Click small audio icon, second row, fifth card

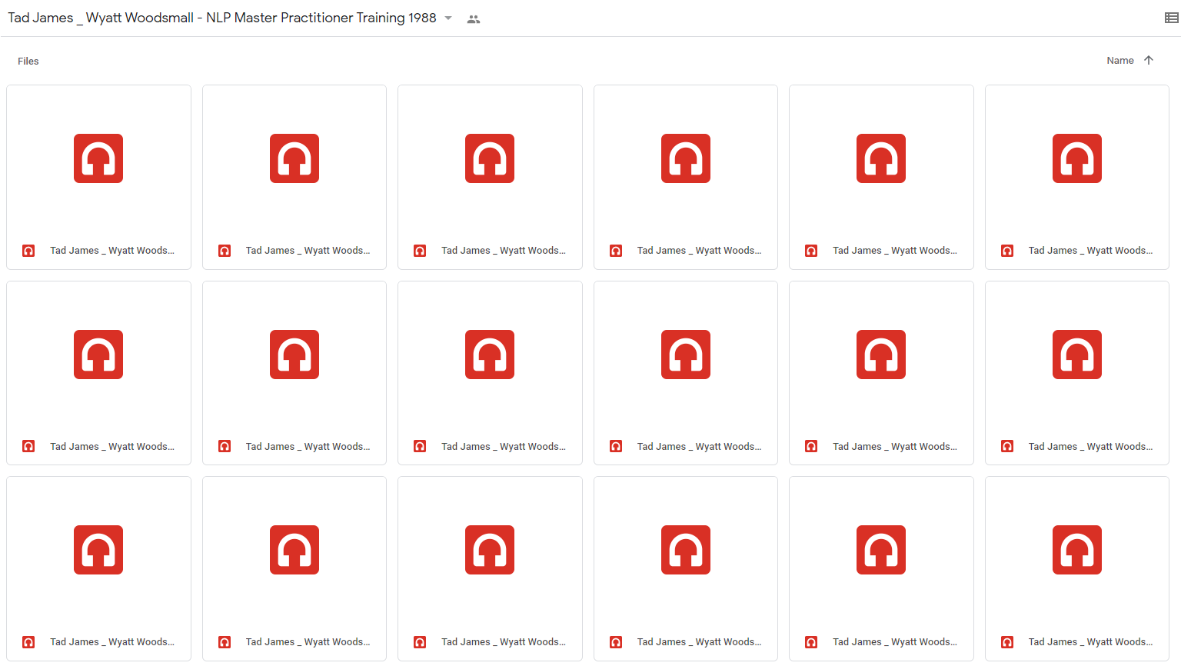point(811,446)
